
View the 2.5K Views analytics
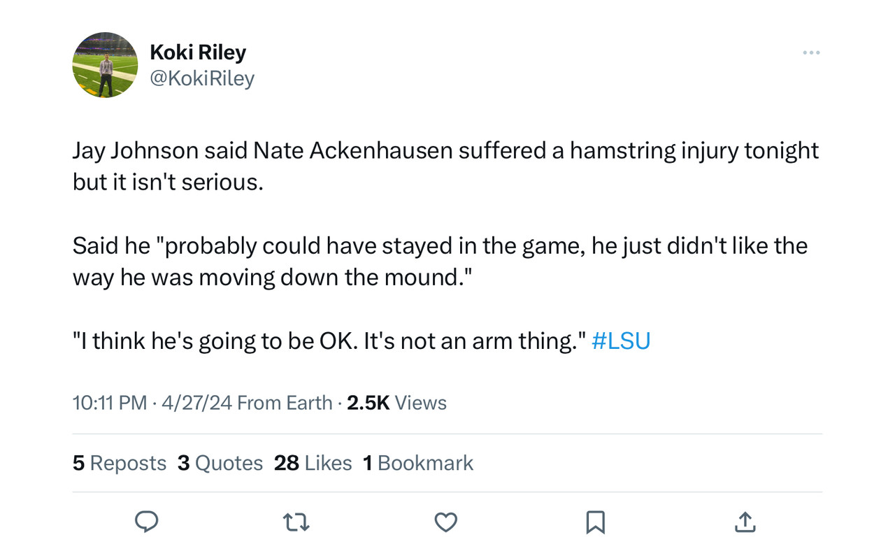[396, 403]
